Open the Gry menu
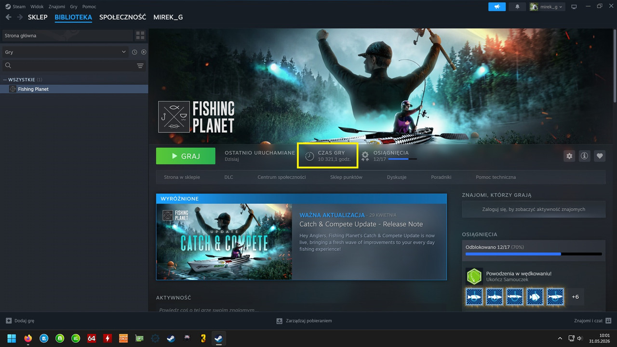This screenshot has width=617, height=347. click(x=74, y=7)
